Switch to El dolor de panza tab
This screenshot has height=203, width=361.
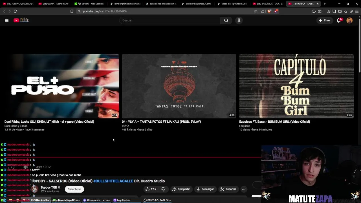[x=197, y=4]
